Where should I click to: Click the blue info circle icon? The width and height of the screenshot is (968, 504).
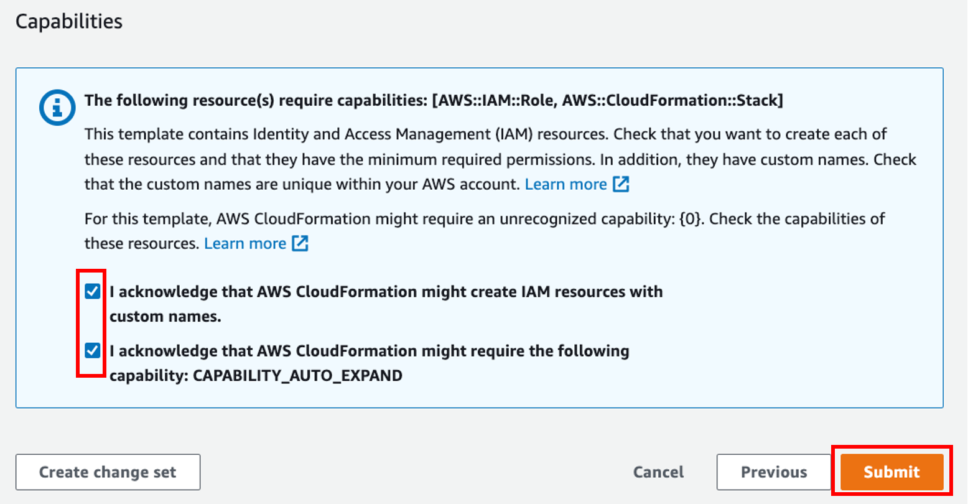[x=57, y=108]
